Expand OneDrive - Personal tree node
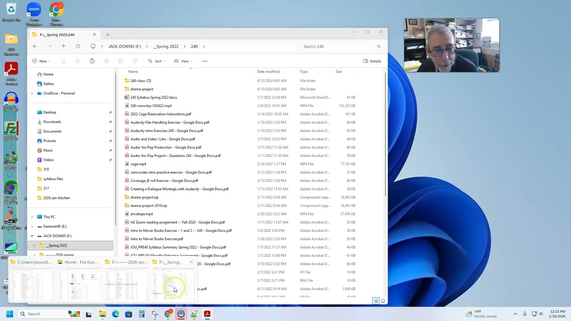This screenshot has width=571, height=321. click(x=32, y=93)
